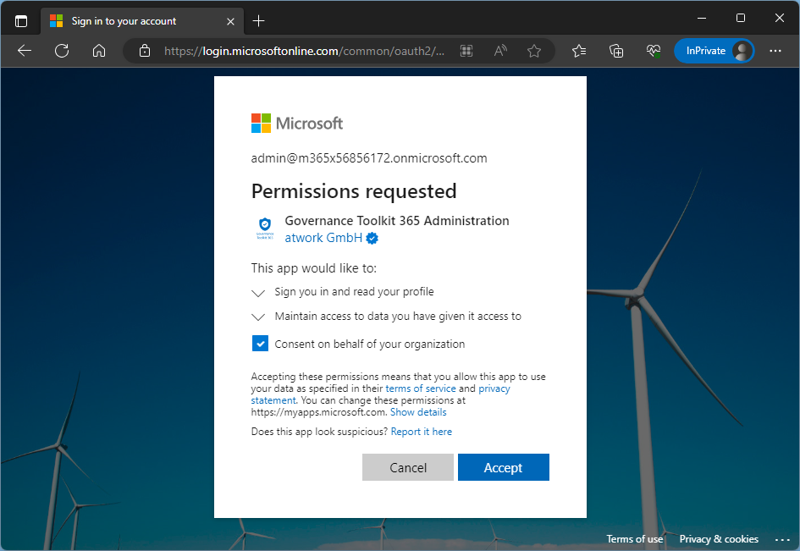This screenshot has height=551, width=800.
Task: Expand Sign you in and read your profile
Action: 259,293
